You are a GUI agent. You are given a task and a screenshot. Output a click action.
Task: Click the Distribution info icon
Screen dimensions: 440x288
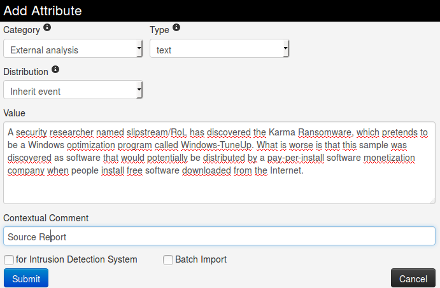click(x=55, y=70)
